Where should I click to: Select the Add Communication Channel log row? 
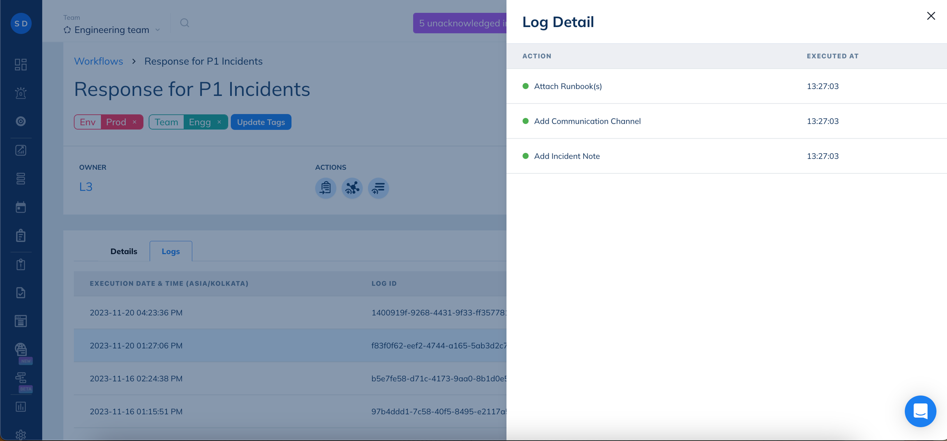coord(727,121)
